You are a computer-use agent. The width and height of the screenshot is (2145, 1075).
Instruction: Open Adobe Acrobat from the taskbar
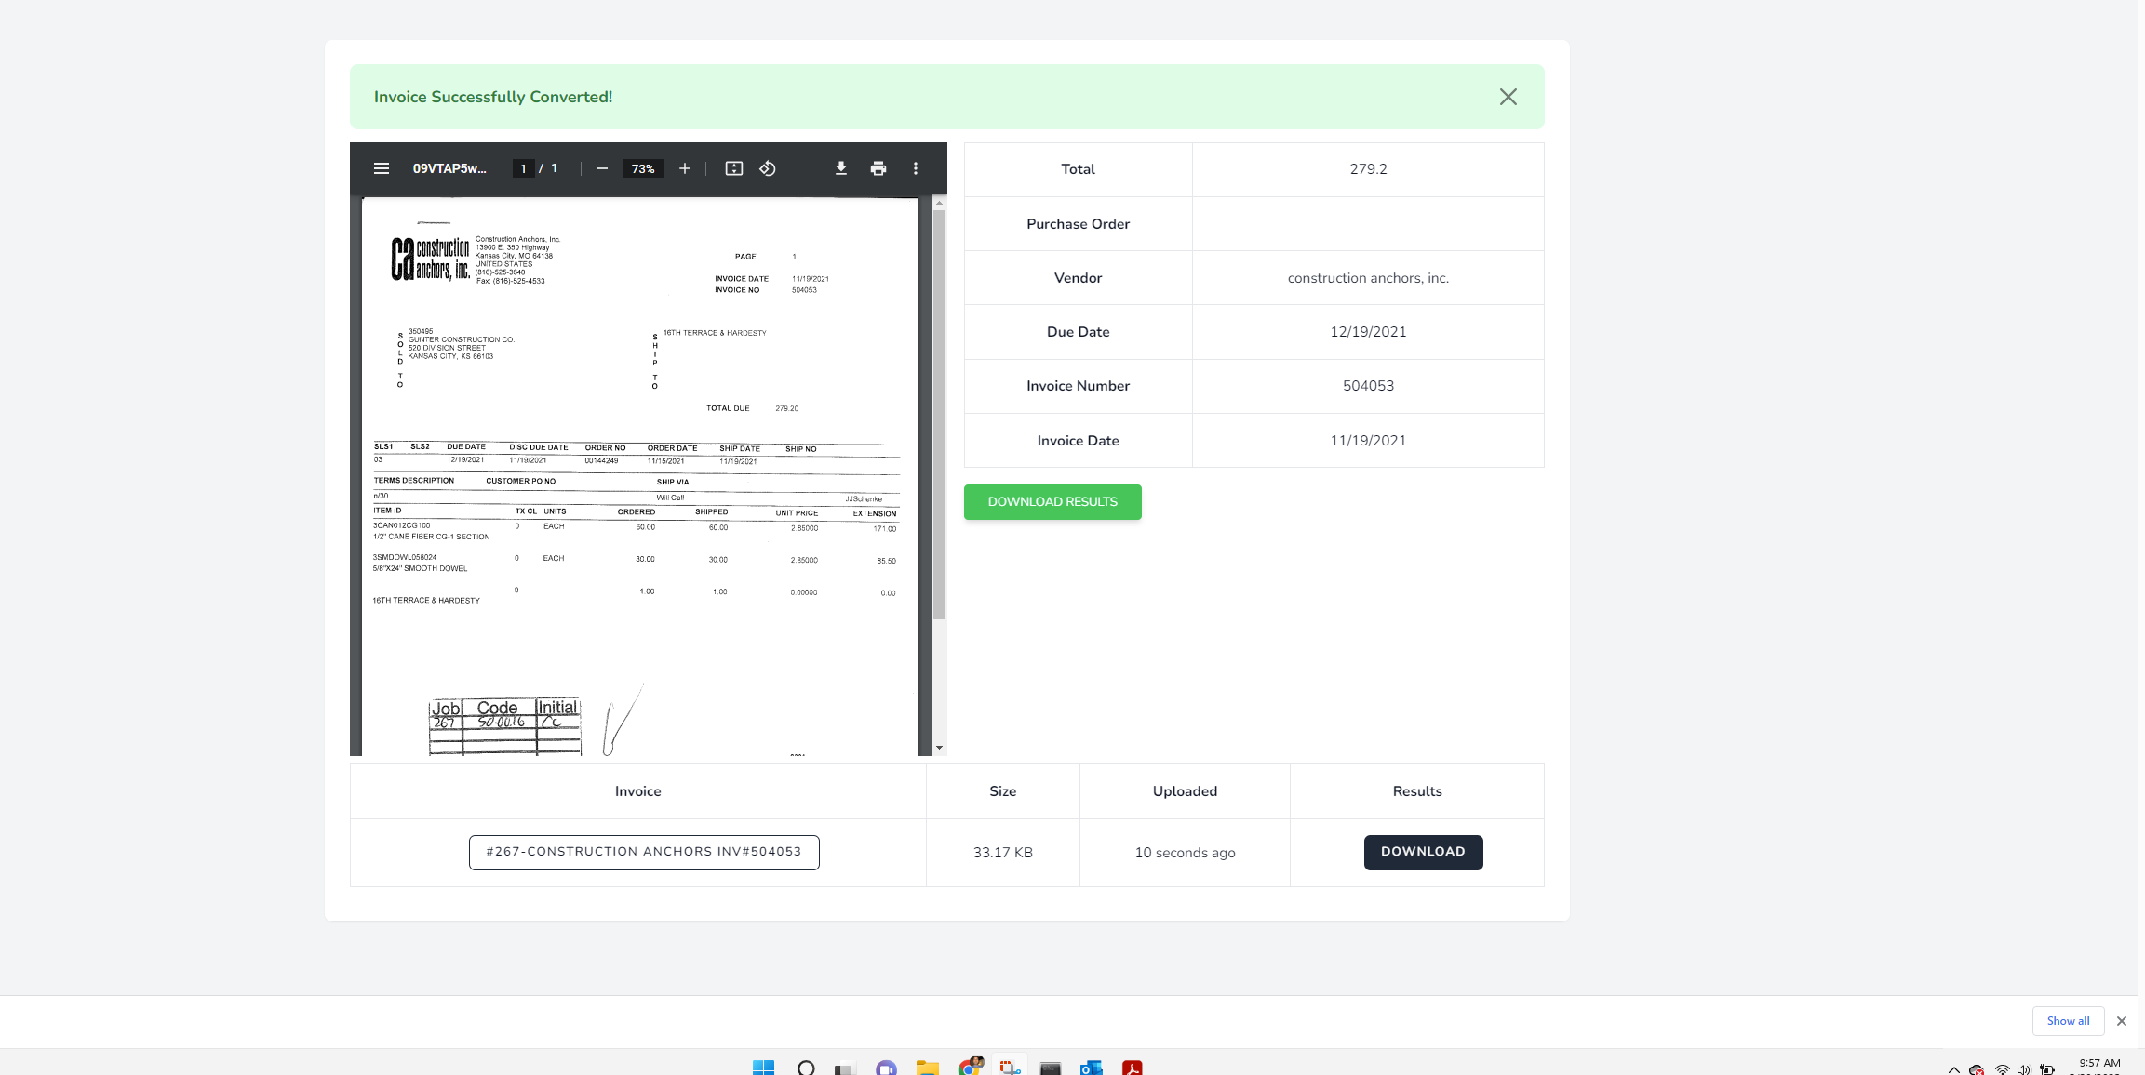1133,1068
